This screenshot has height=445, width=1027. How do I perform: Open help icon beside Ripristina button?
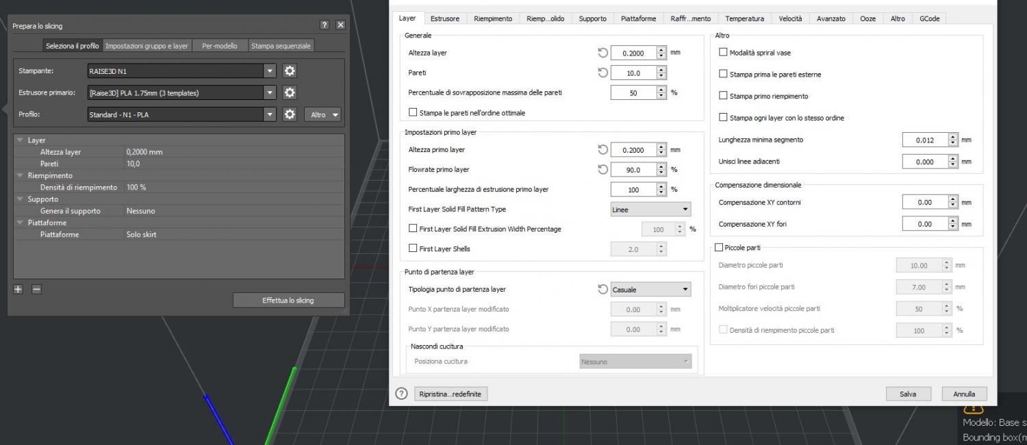[402, 394]
